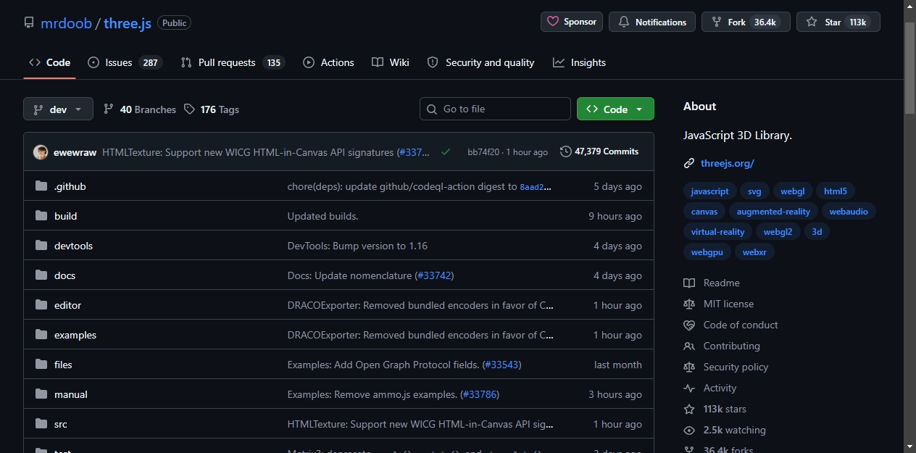This screenshot has width=916, height=453.
Task: Click the src folder icon
Action: click(41, 424)
